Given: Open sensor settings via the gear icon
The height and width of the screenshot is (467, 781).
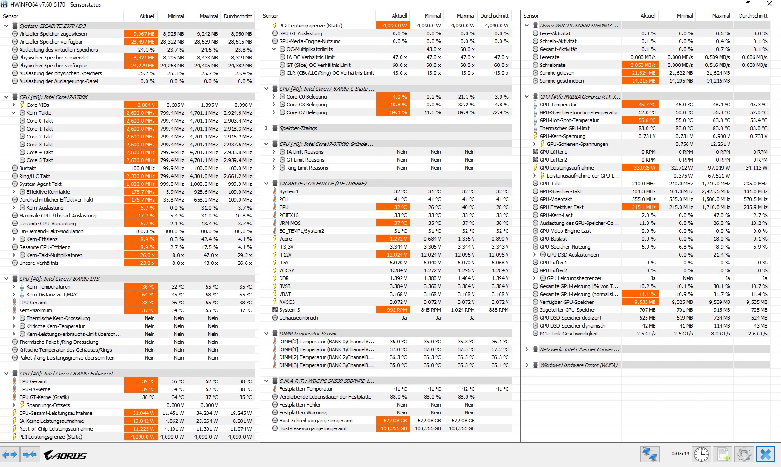Looking at the screenshot, I should tap(744, 454).
